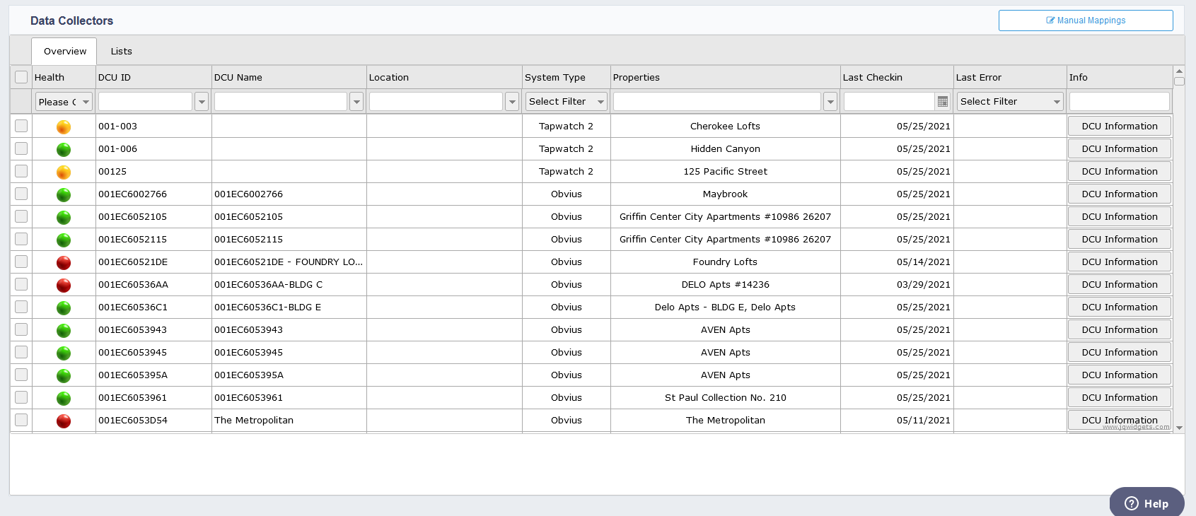Click the table's vertical scrollbar down arrow
Screen dimensions: 1196x516
1179,428
